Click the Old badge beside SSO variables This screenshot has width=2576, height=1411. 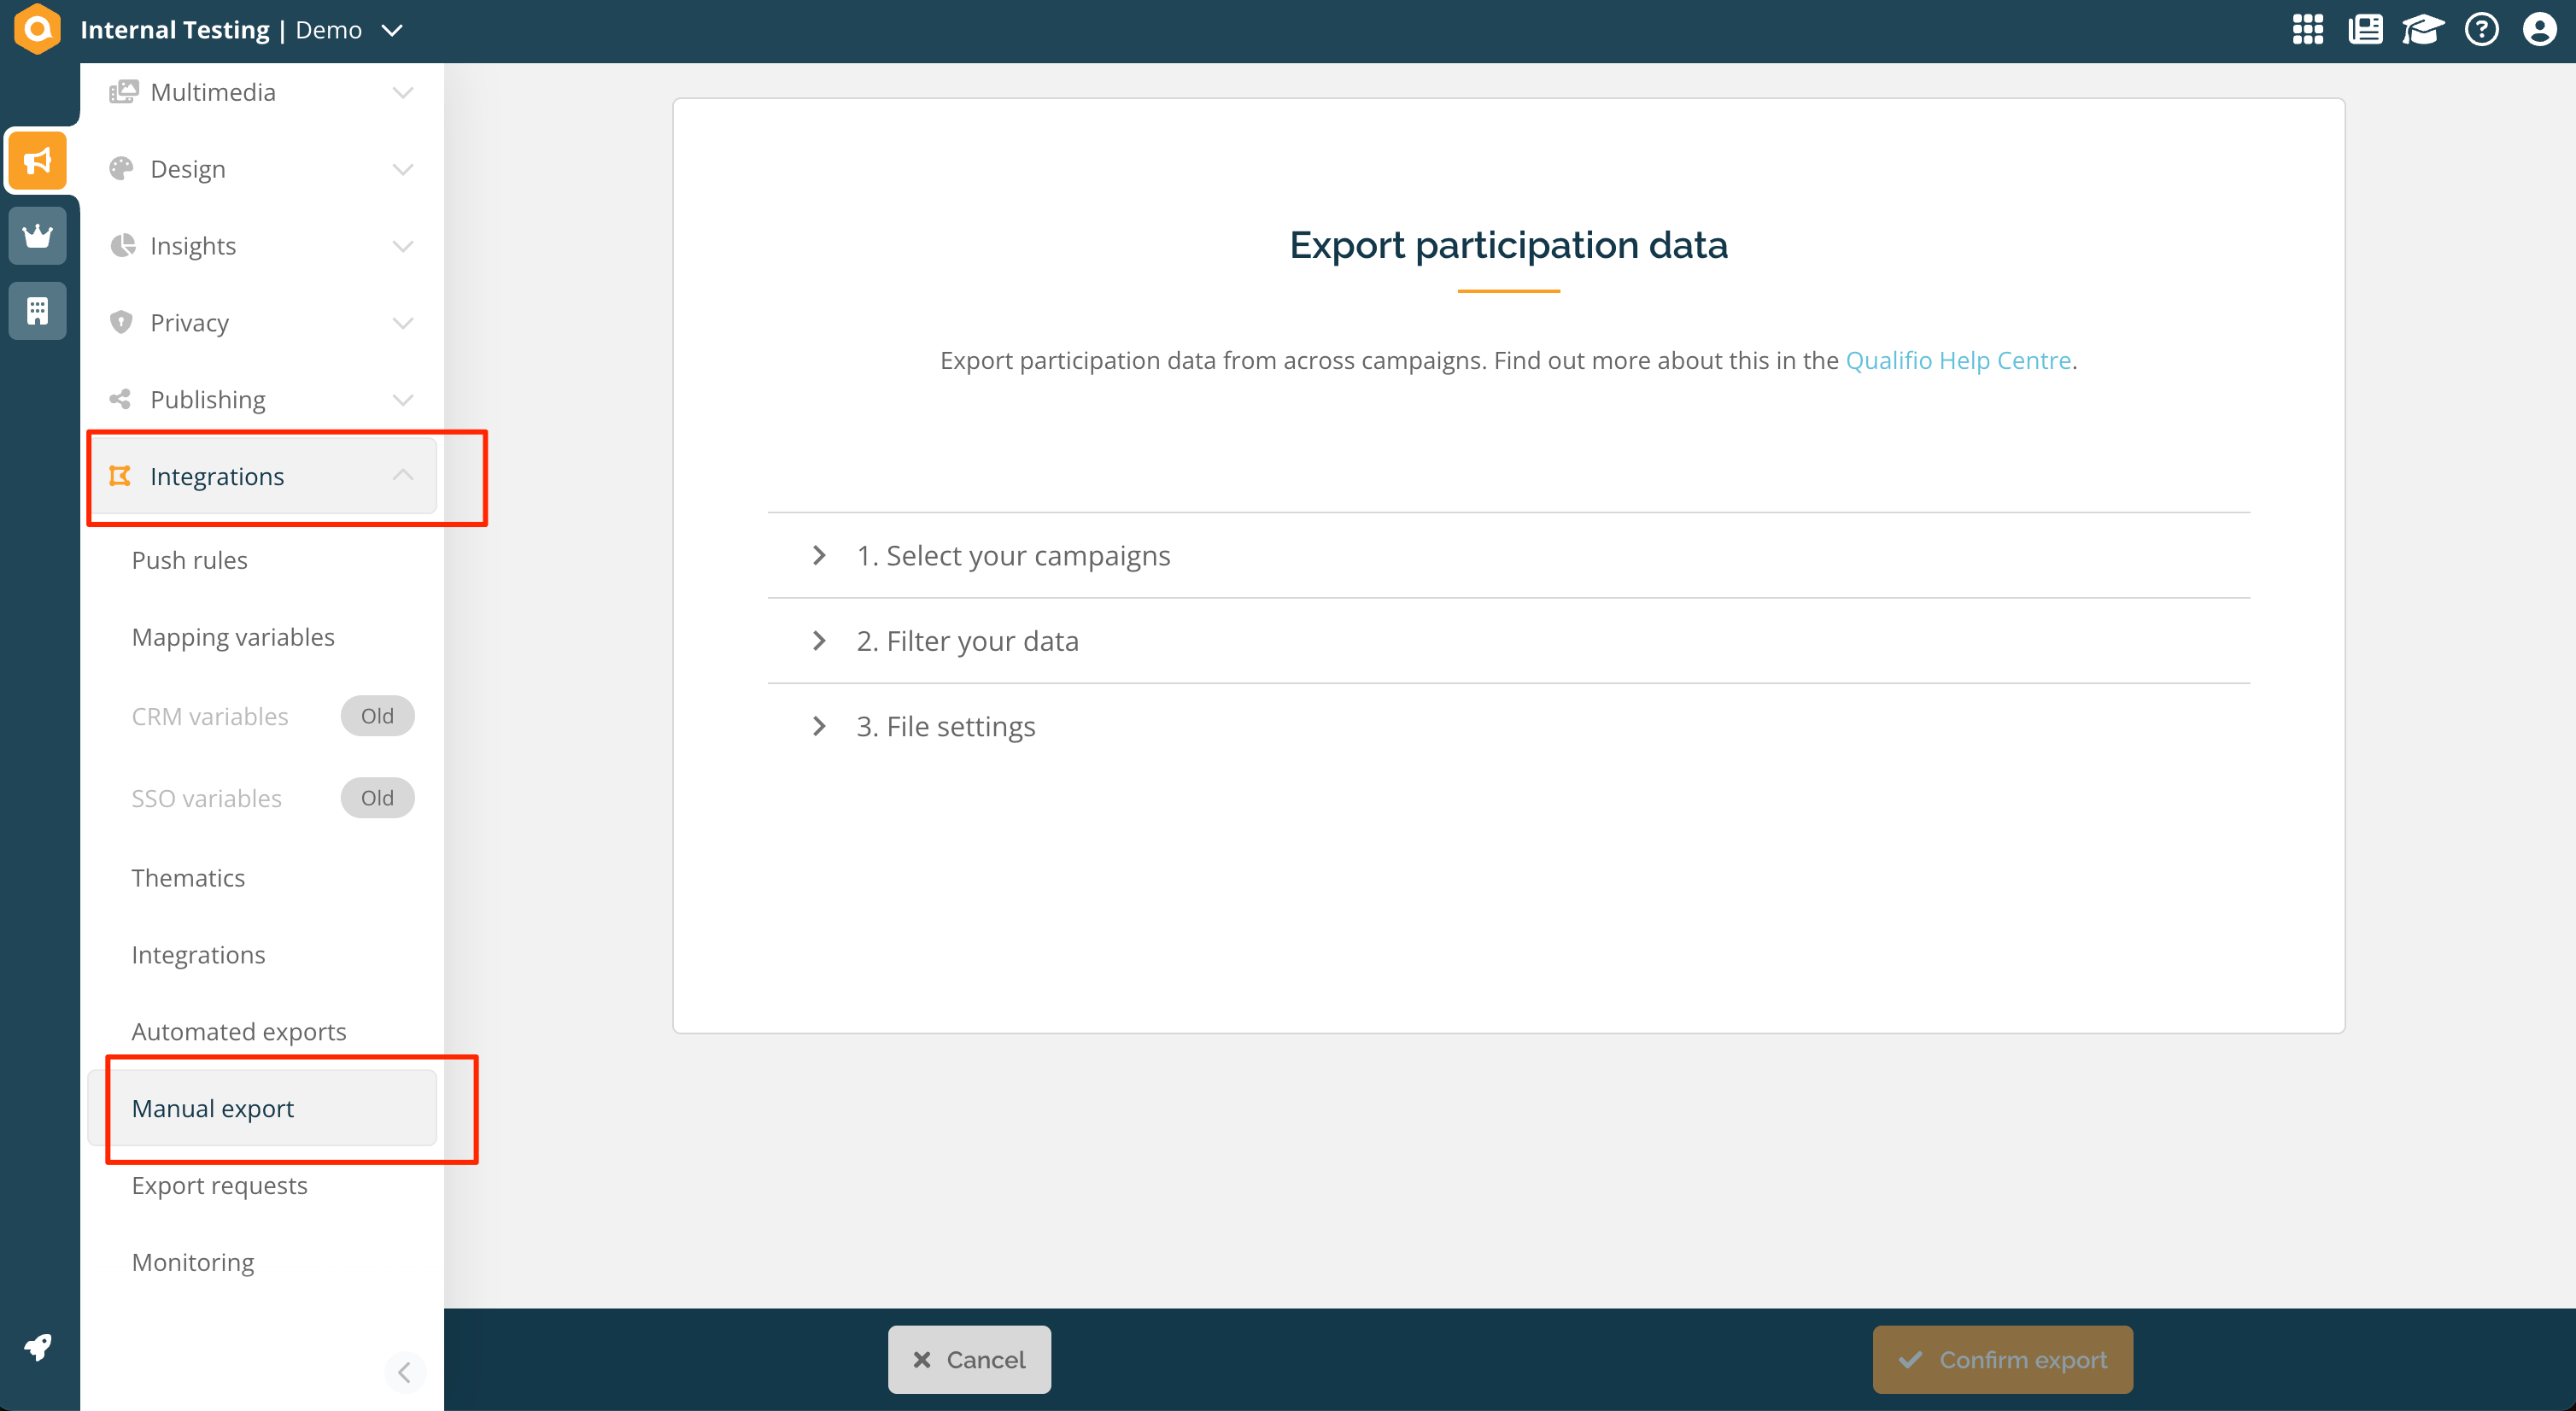click(377, 798)
